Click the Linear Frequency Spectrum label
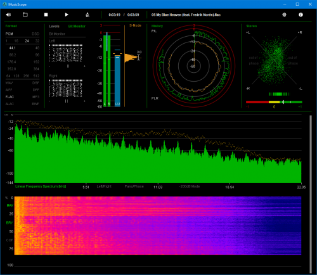317x275 pixels. tap(41, 186)
